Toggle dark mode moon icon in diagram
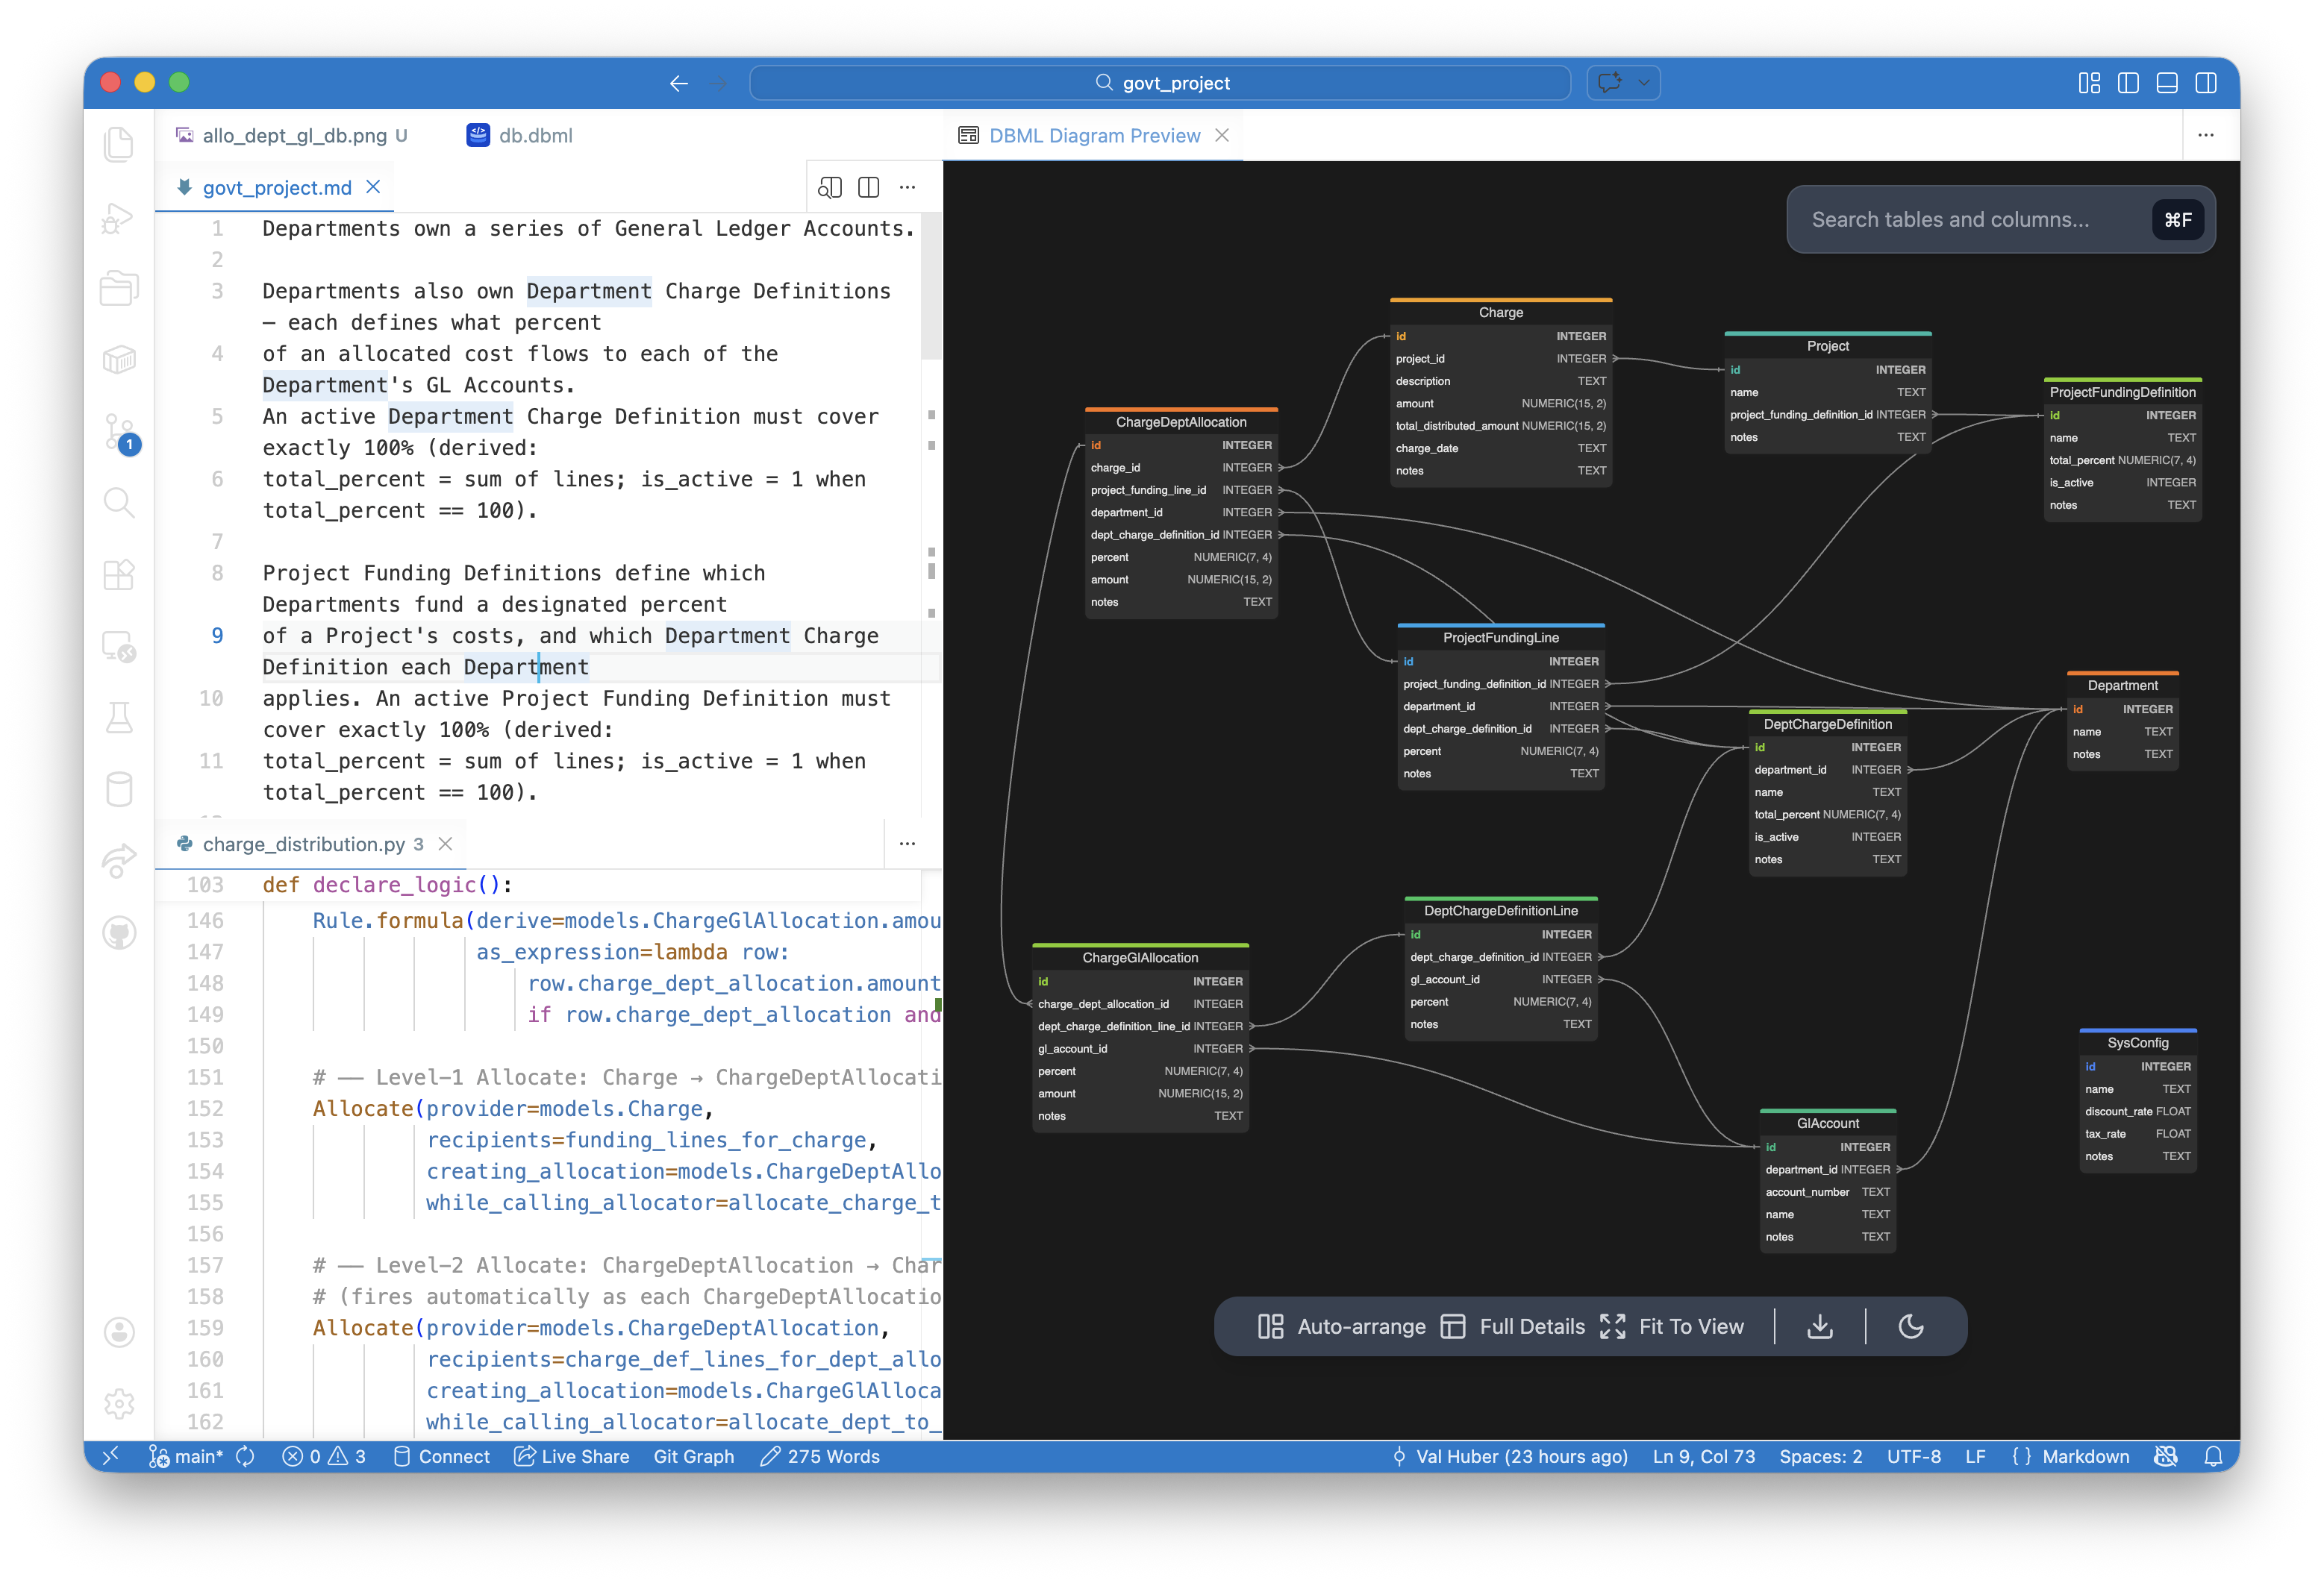 click(1911, 1326)
